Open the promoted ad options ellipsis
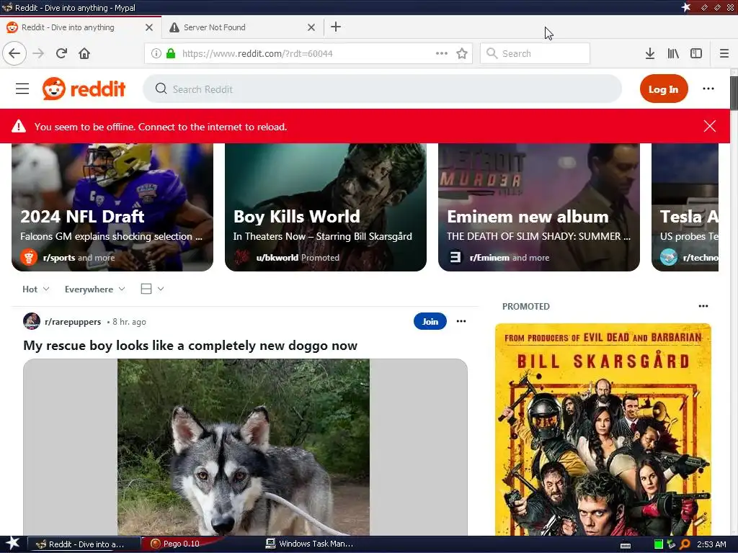The image size is (738, 553). [703, 306]
